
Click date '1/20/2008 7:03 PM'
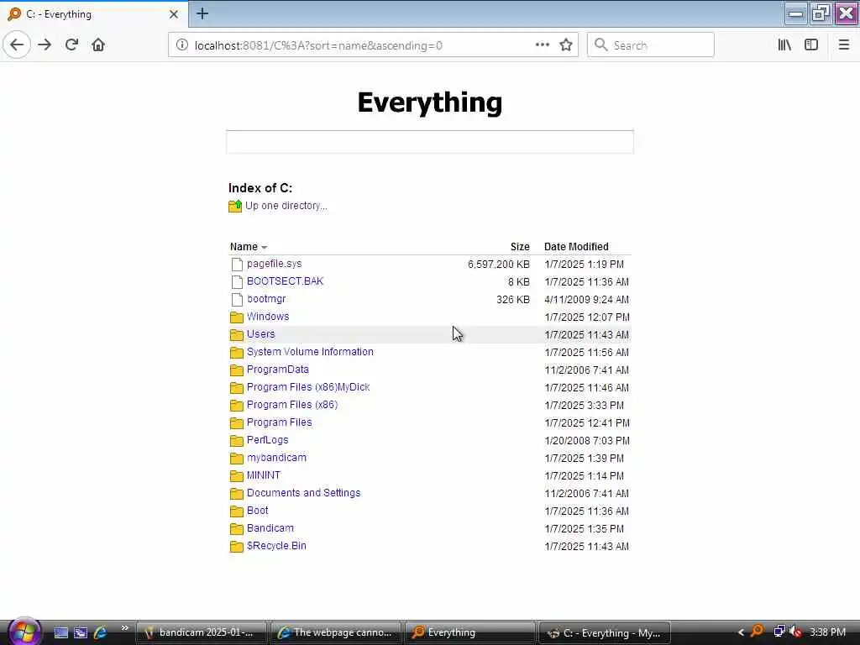[587, 440]
